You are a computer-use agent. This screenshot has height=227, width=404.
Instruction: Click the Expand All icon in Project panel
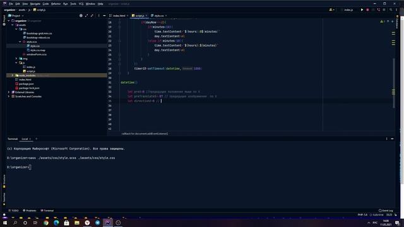point(86,16)
